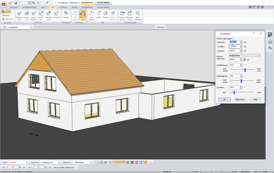Insert an Objekt from the ribbon
Viewport: 274px width, 173px height.
pyautogui.click(x=66, y=15)
